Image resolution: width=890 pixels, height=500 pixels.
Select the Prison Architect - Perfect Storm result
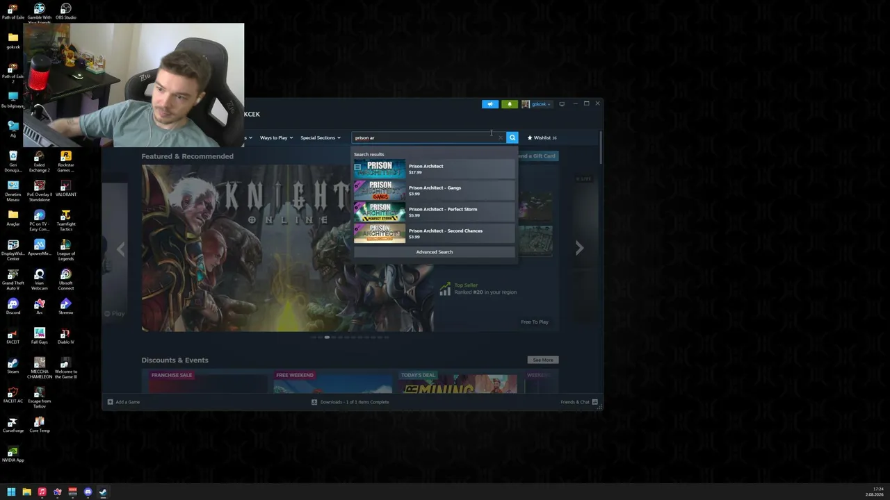pos(435,212)
